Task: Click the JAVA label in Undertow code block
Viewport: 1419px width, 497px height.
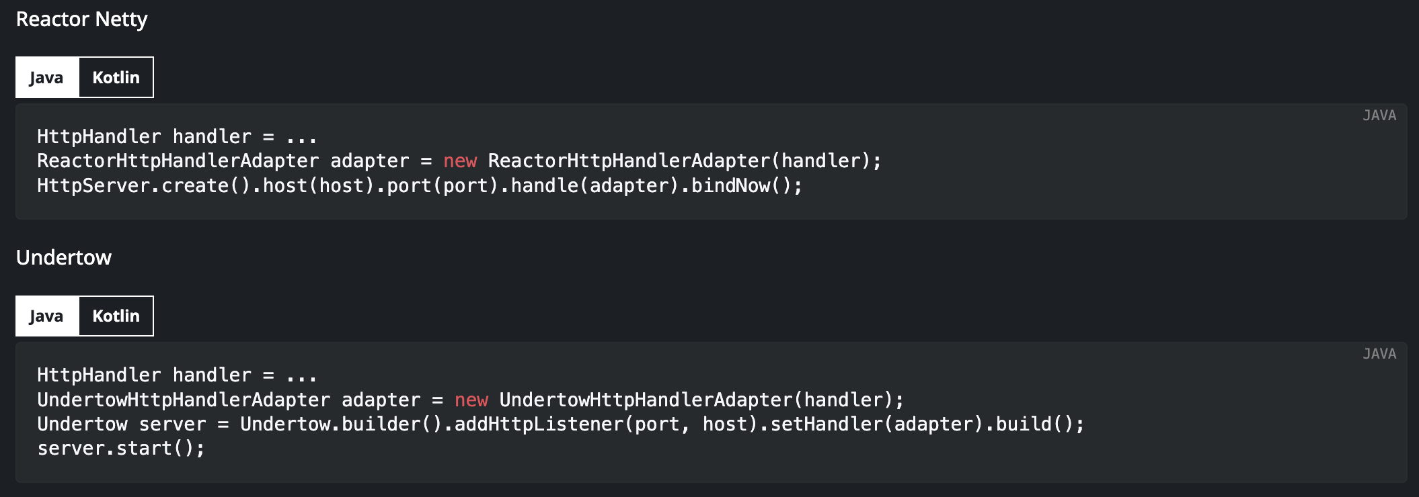Action: pyautogui.click(x=1379, y=354)
